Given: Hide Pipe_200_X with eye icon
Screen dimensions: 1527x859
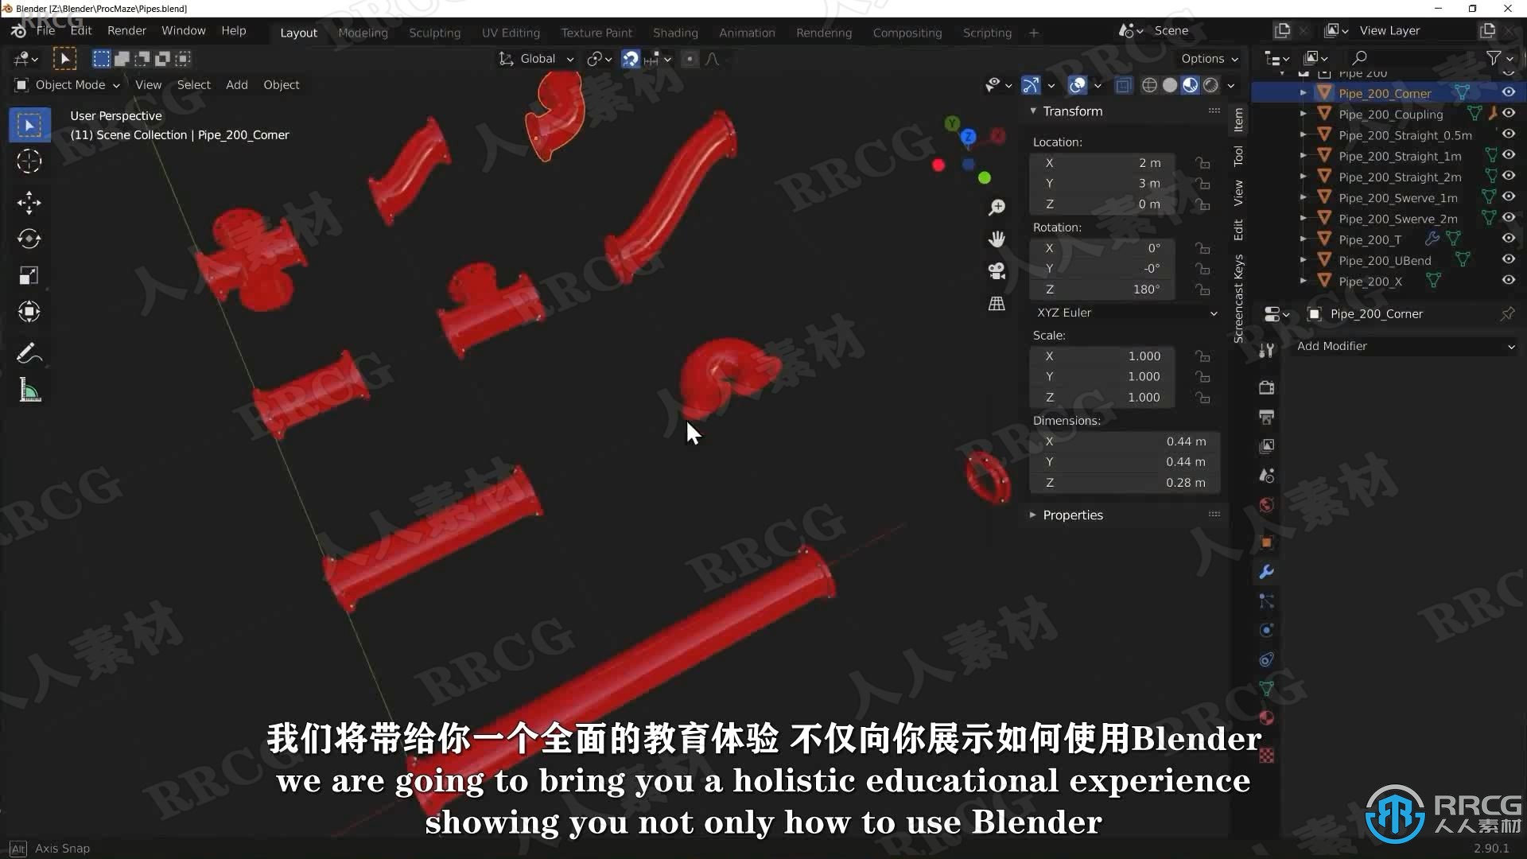Looking at the screenshot, I should click(1508, 280).
